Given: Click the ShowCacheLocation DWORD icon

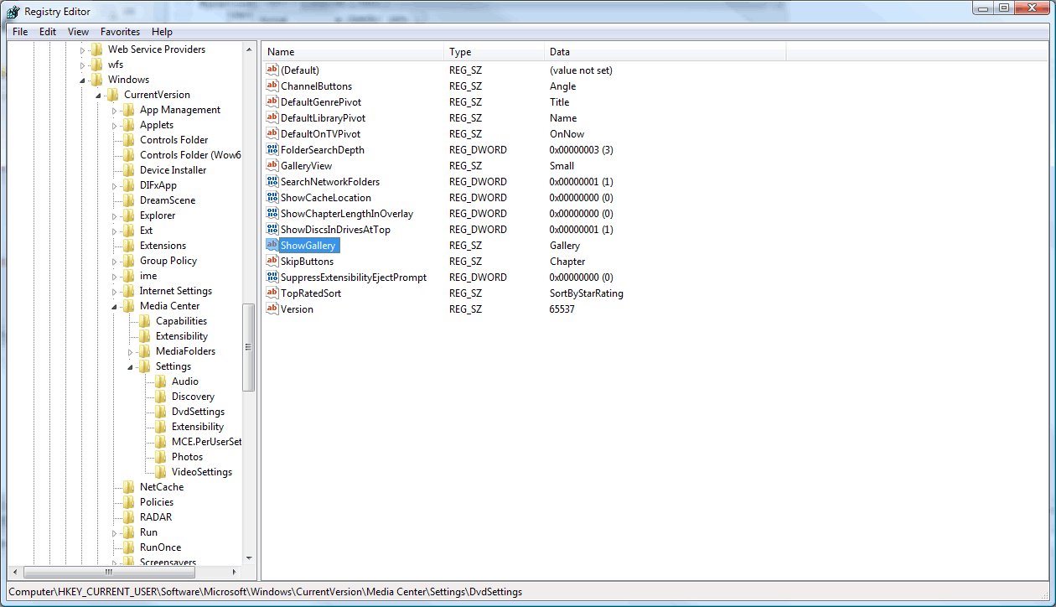Looking at the screenshot, I should (272, 198).
